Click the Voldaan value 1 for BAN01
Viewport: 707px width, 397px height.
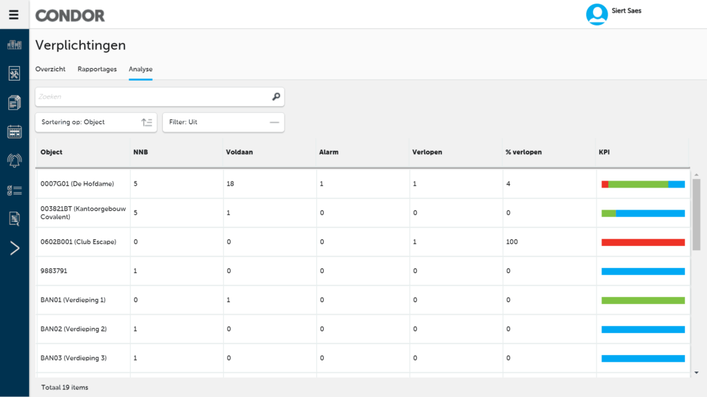pos(228,300)
